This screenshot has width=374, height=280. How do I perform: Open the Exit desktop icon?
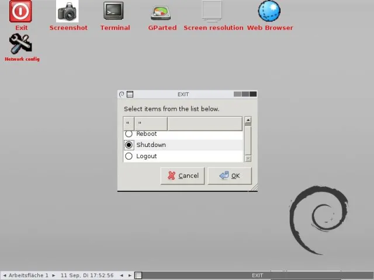[20, 12]
